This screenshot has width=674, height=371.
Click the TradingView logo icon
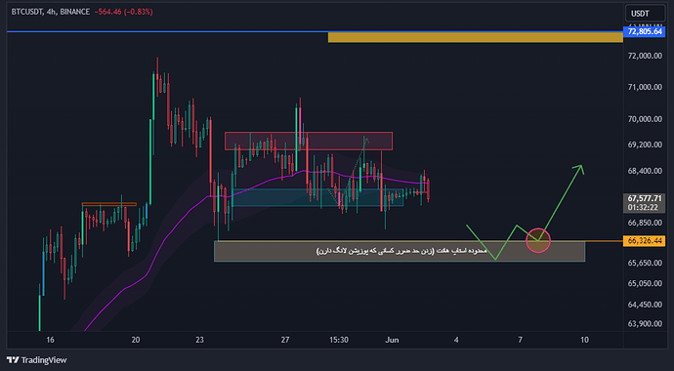point(13,360)
